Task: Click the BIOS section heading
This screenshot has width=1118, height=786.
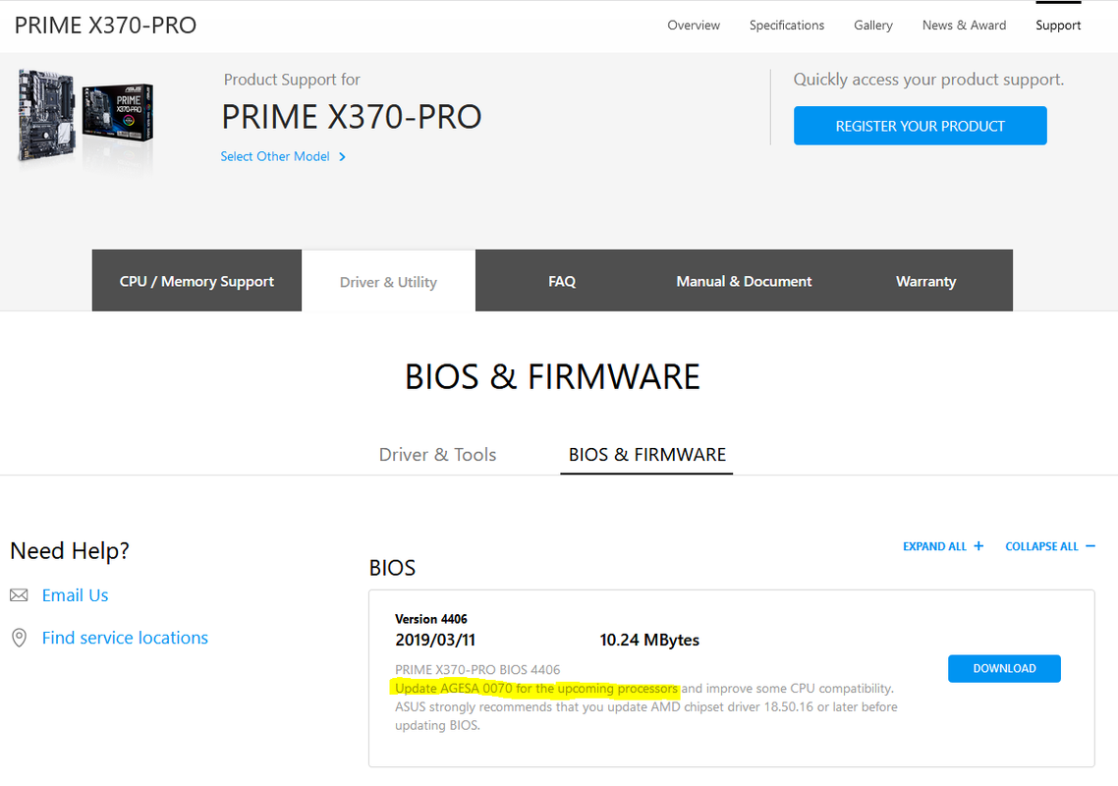Action: (x=392, y=568)
